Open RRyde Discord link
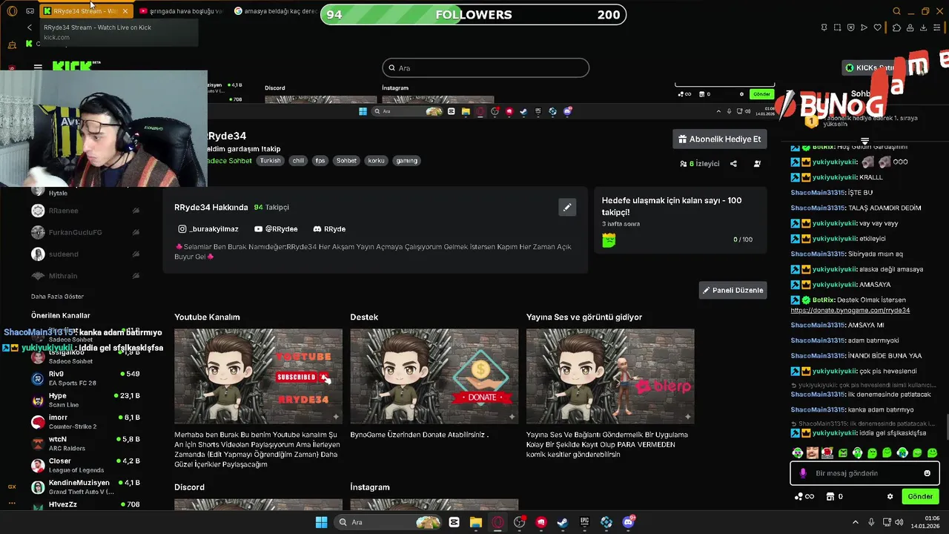949x534 pixels. point(329,229)
